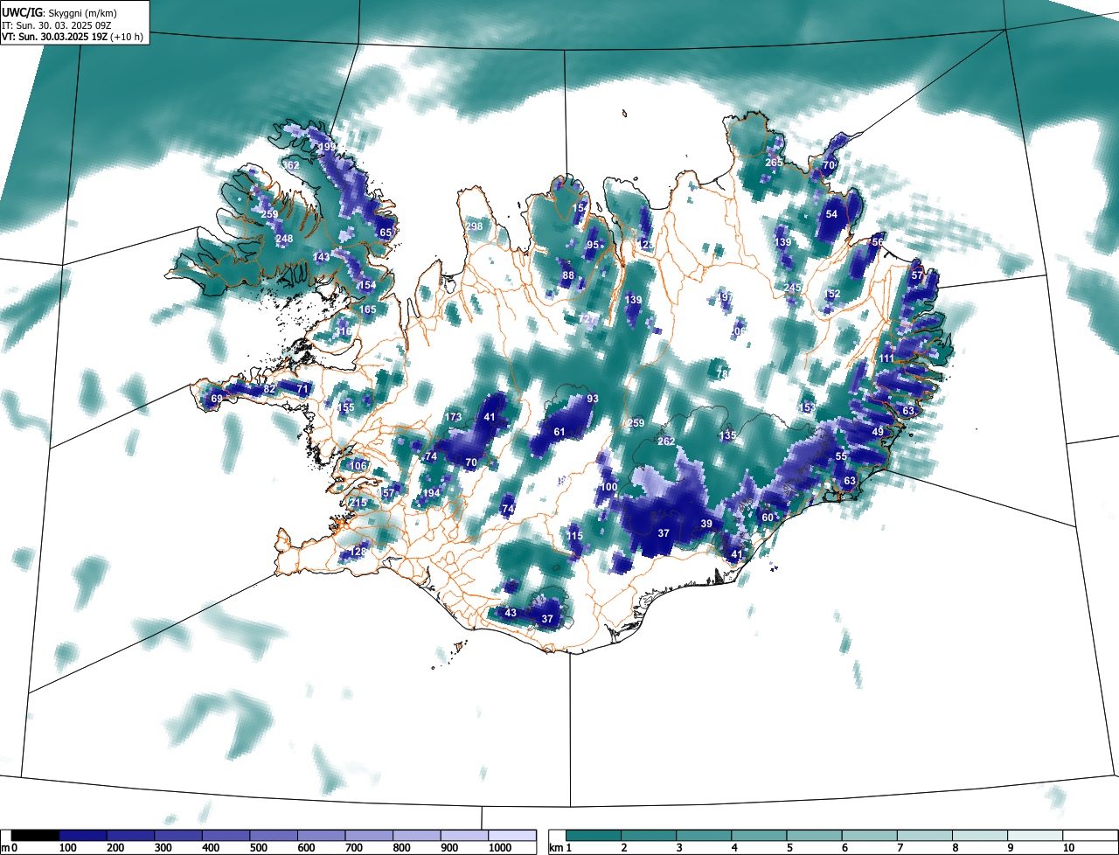Click the map value 152
This screenshot has width=1119, height=855.
(x=832, y=294)
